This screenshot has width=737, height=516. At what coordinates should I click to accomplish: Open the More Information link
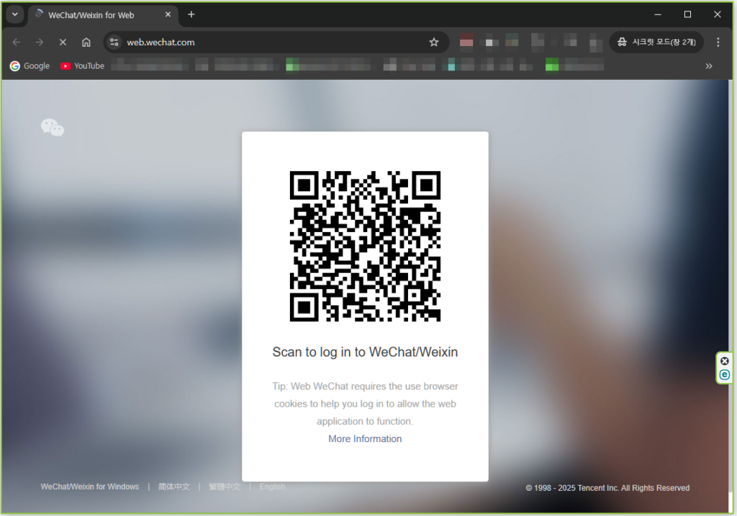point(365,439)
